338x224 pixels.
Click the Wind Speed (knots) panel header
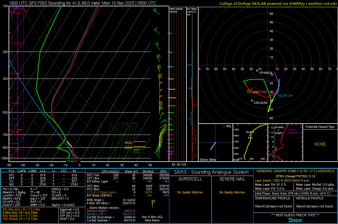pyautogui.click(x=176, y=10)
